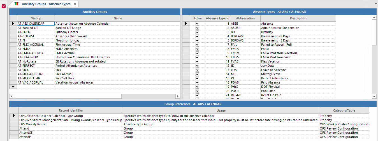378x141 pixels.
Task: Select the AT-HD-OP-BID group
Action: [x=36, y=57]
